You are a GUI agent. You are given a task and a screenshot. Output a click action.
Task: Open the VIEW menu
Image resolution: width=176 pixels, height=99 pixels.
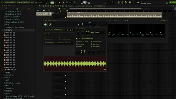tap(18, 2)
